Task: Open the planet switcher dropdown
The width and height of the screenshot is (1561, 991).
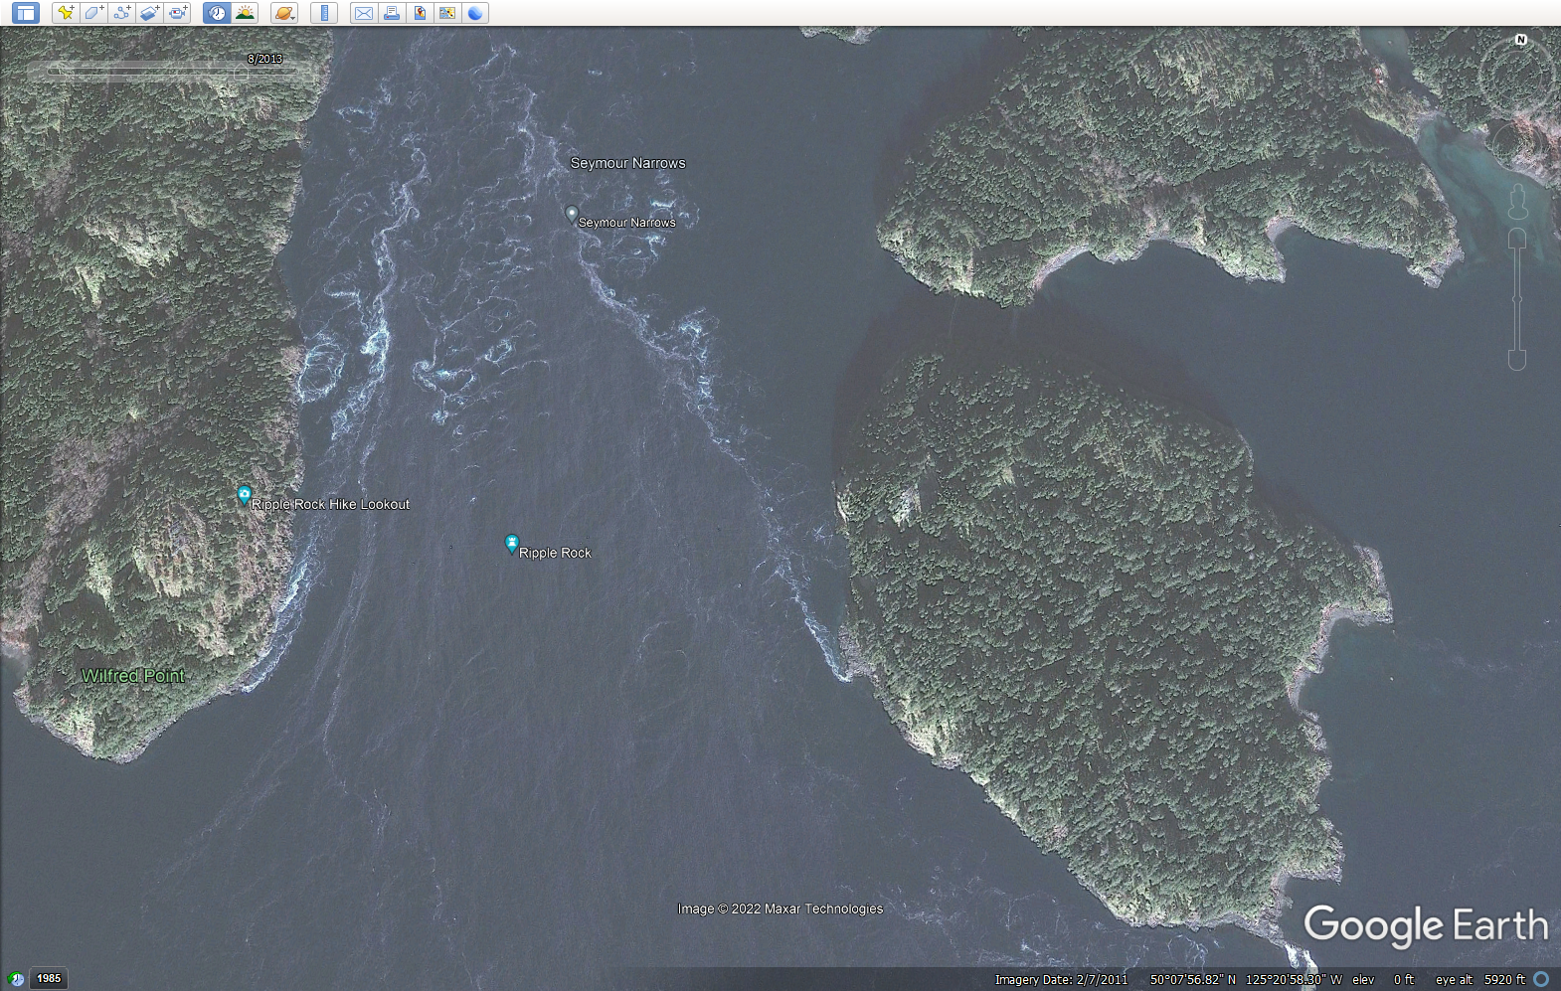Action: [284, 13]
